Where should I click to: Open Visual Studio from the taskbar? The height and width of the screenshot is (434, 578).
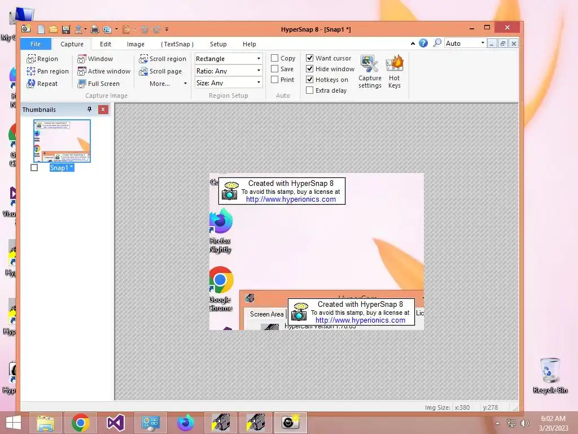[115, 423]
